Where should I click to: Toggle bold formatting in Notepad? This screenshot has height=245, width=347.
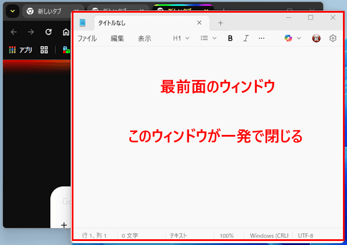[230, 39]
